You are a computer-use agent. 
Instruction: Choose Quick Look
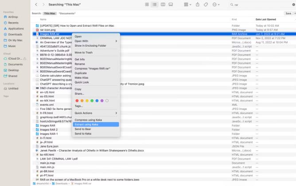click(x=96, y=82)
